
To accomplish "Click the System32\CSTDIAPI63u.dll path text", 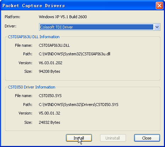I will pos(87,54).
